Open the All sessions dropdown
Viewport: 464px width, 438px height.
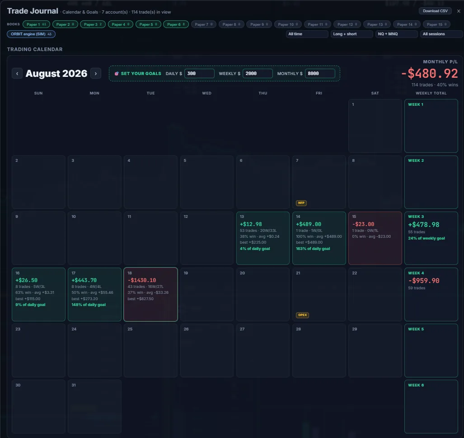[441, 34]
